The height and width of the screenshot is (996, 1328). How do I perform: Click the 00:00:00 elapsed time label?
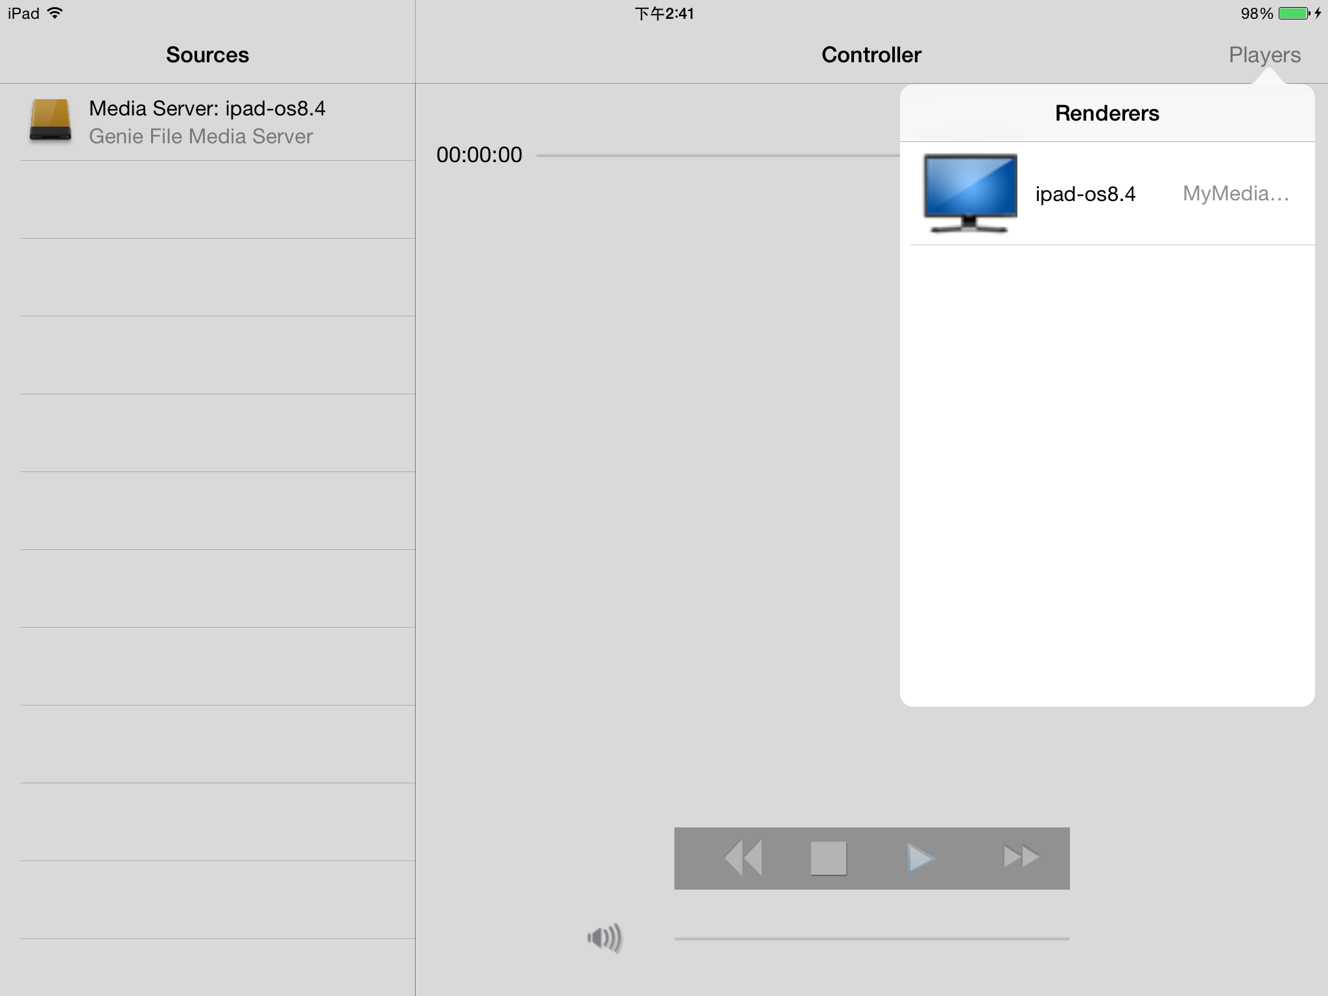pyautogui.click(x=479, y=155)
